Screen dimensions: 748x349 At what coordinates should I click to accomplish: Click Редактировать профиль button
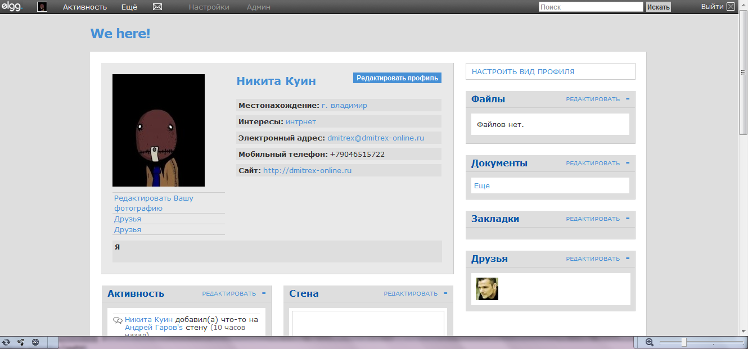[397, 78]
